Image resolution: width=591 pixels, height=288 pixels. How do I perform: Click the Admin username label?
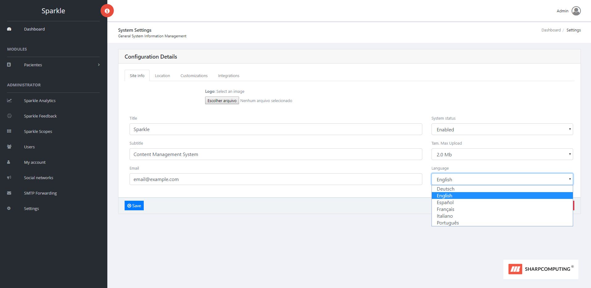point(562,11)
